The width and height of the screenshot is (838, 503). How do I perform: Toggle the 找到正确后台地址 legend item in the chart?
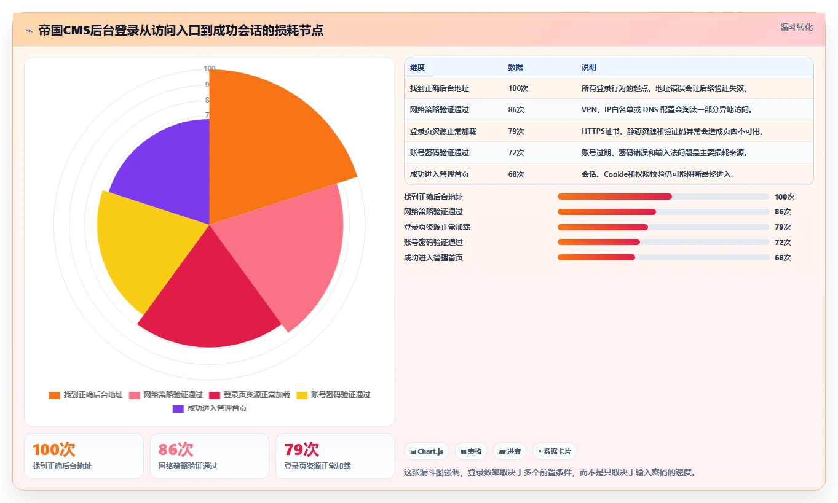pyautogui.click(x=85, y=395)
